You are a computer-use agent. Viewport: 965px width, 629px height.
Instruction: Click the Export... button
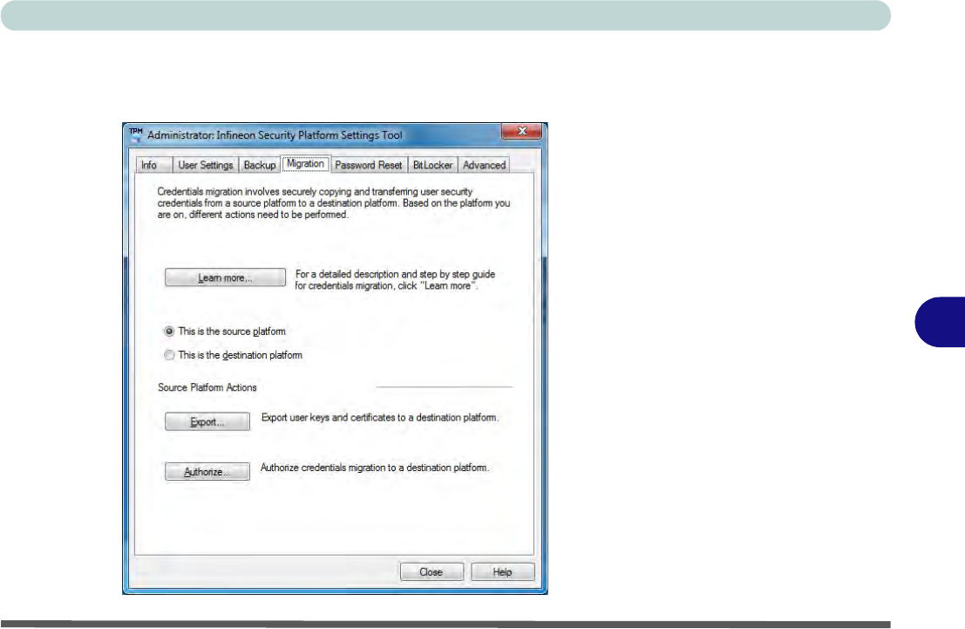[x=207, y=422]
